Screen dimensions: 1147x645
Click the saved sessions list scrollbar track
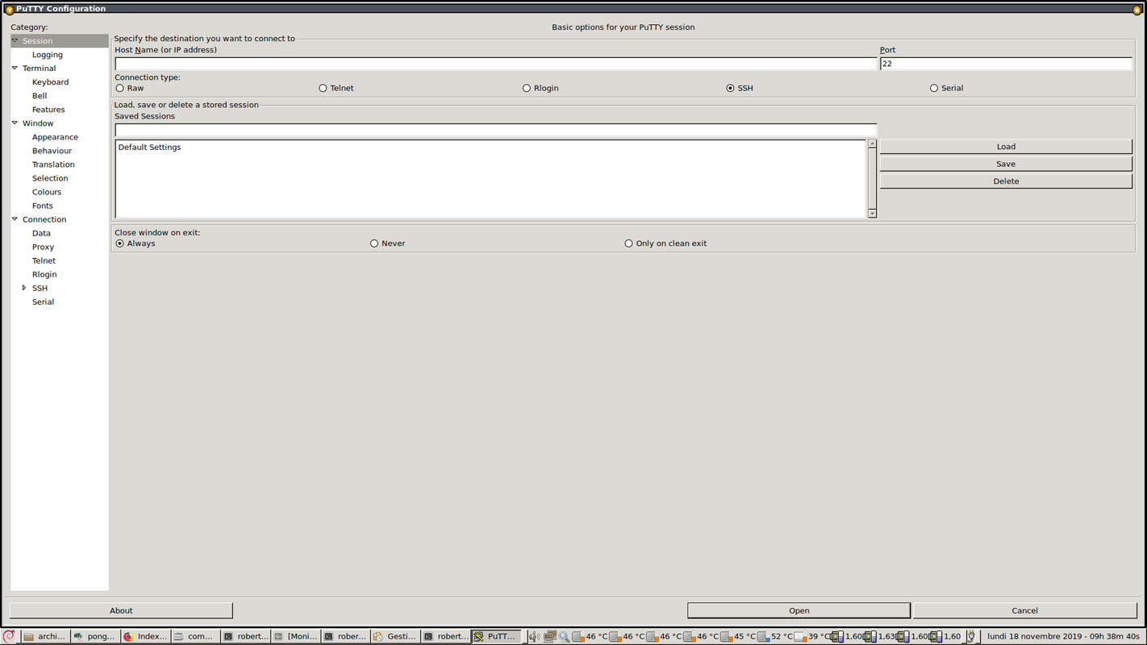pos(872,178)
